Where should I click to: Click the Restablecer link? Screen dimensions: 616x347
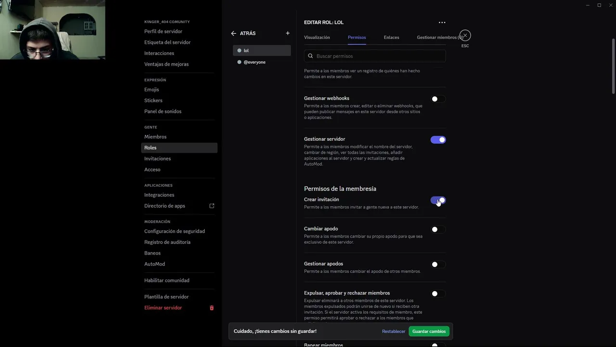click(x=394, y=332)
